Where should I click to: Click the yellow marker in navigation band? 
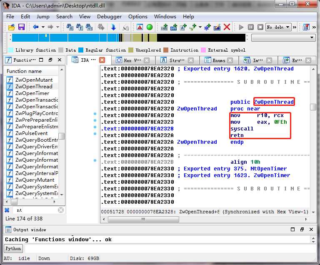[46, 36]
